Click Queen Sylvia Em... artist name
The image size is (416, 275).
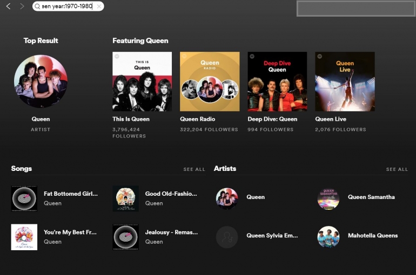[x=272, y=236]
